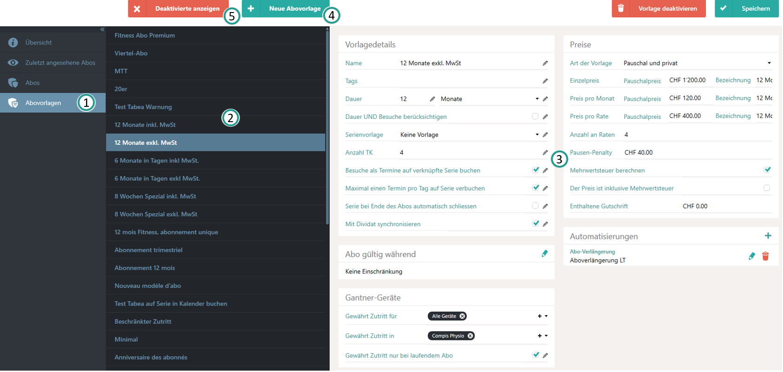Screen dimensions: 783x372
Task: Click the Speichern button
Action: coord(747,8)
